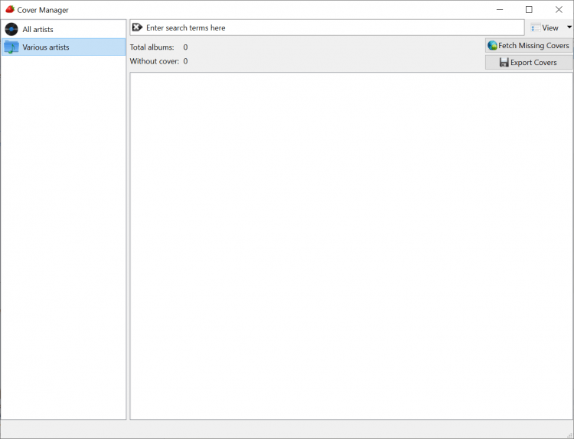Click the floppy disk icon on Export Covers
The image size is (574, 439).
click(x=504, y=63)
